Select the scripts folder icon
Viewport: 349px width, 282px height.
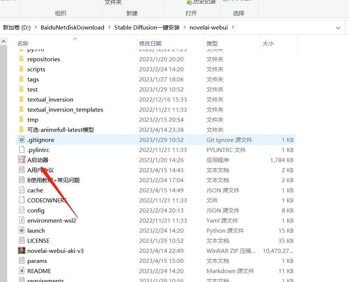21,69
